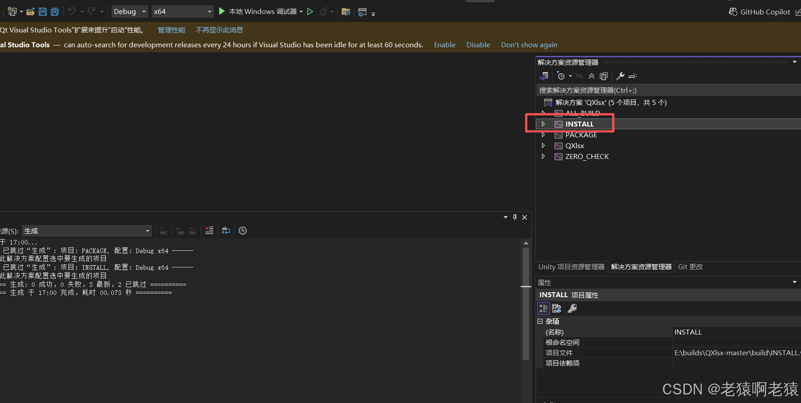Image resolution: width=801 pixels, height=403 pixels.
Task: Collapse the 杂项 property category
Action: [540, 321]
